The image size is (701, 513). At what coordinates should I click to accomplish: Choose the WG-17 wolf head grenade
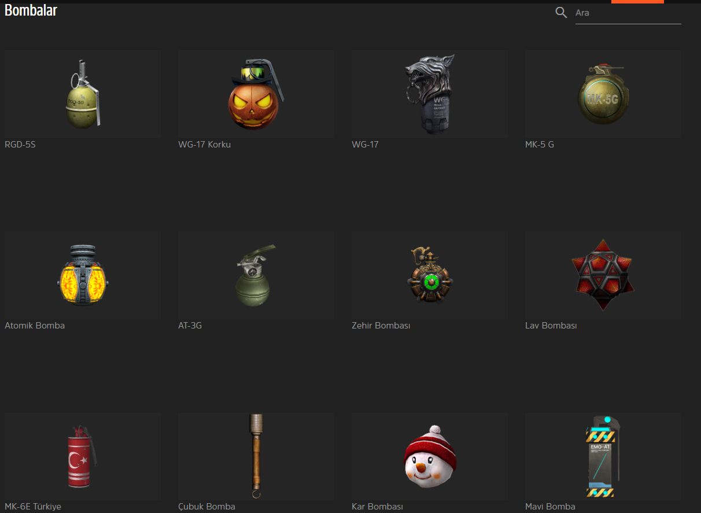point(429,94)
